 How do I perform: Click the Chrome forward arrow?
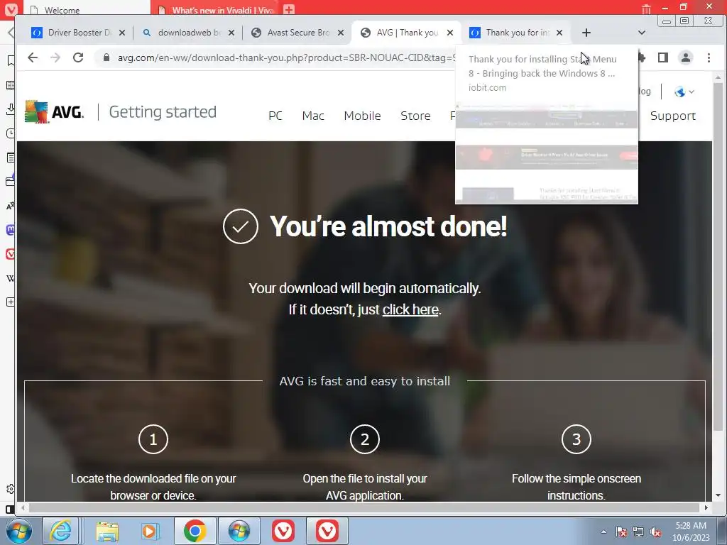point(55,57)
